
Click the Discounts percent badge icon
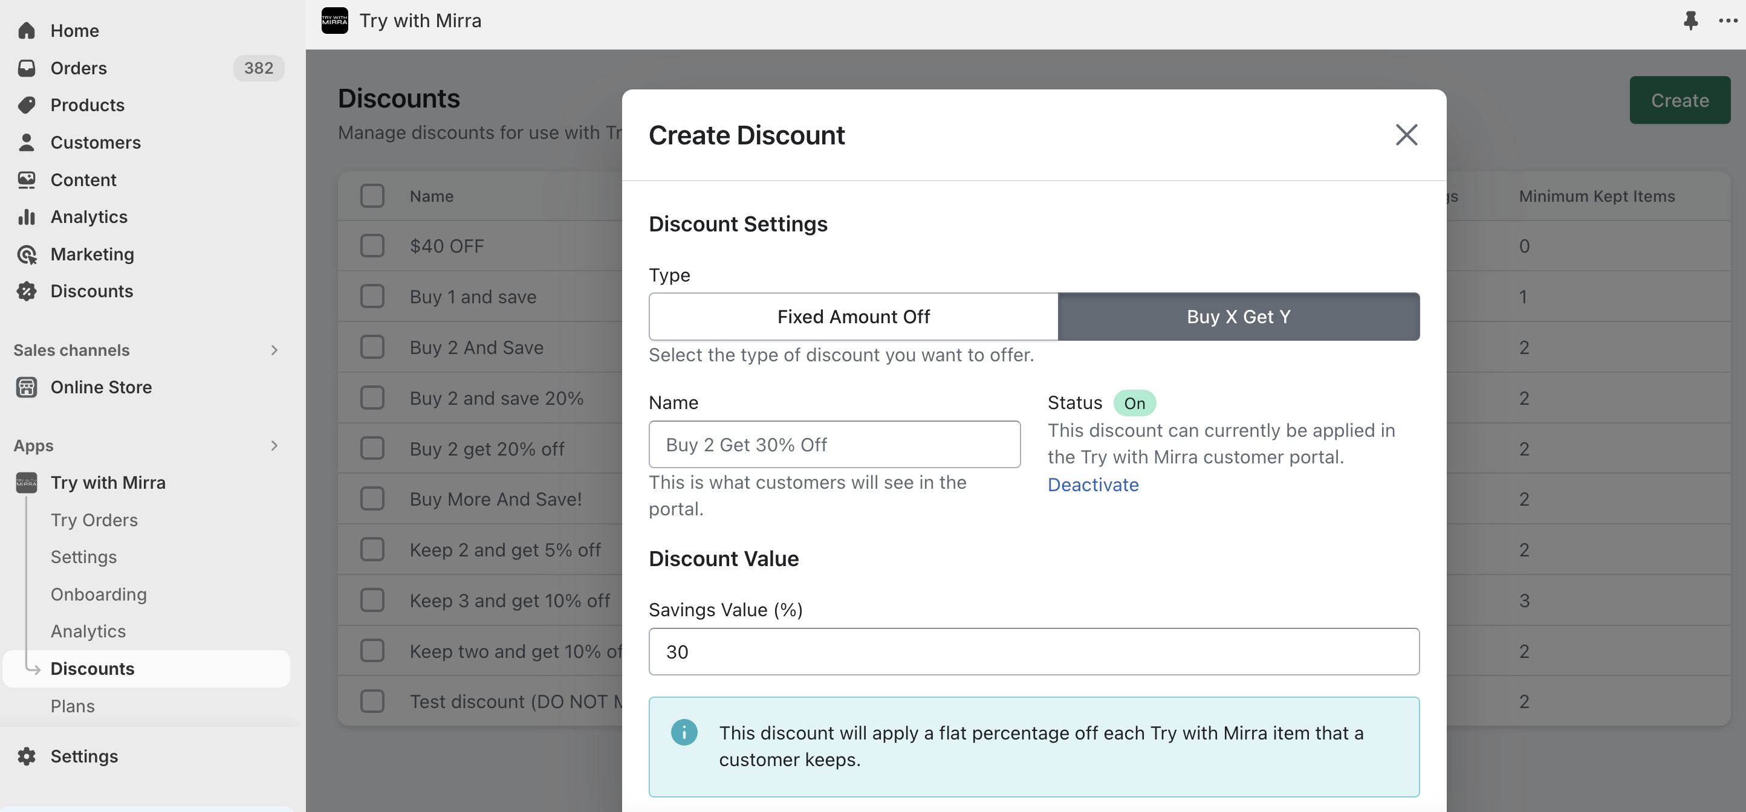click(27, 291)
